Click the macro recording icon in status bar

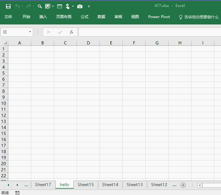coord(17,192)
